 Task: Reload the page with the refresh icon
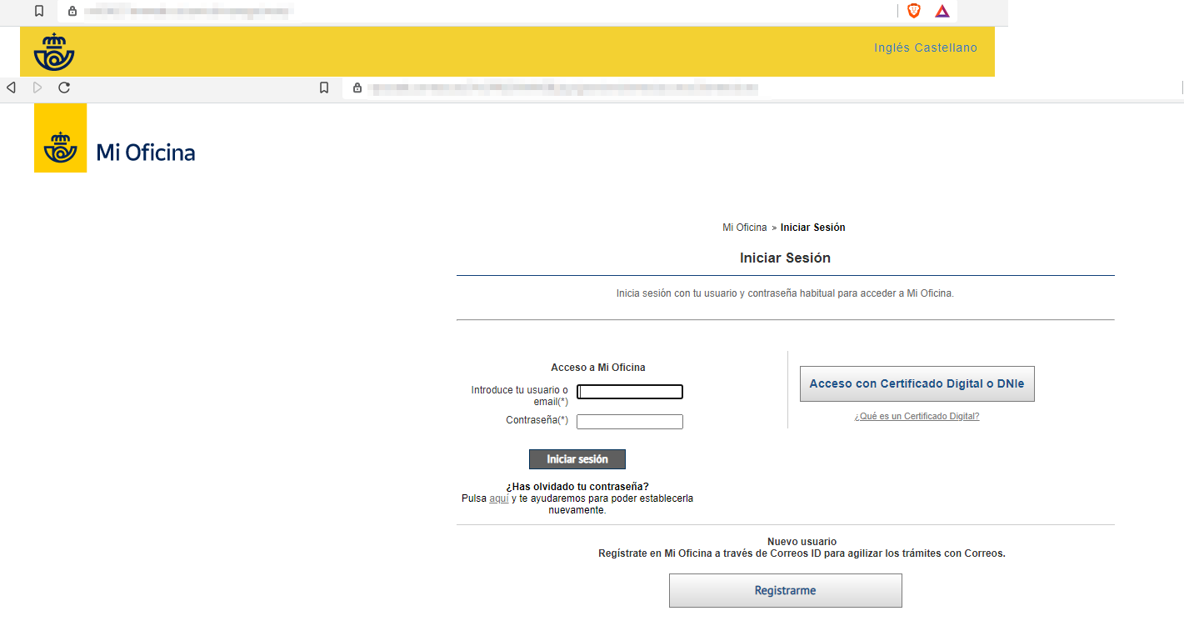click(64, 88)
